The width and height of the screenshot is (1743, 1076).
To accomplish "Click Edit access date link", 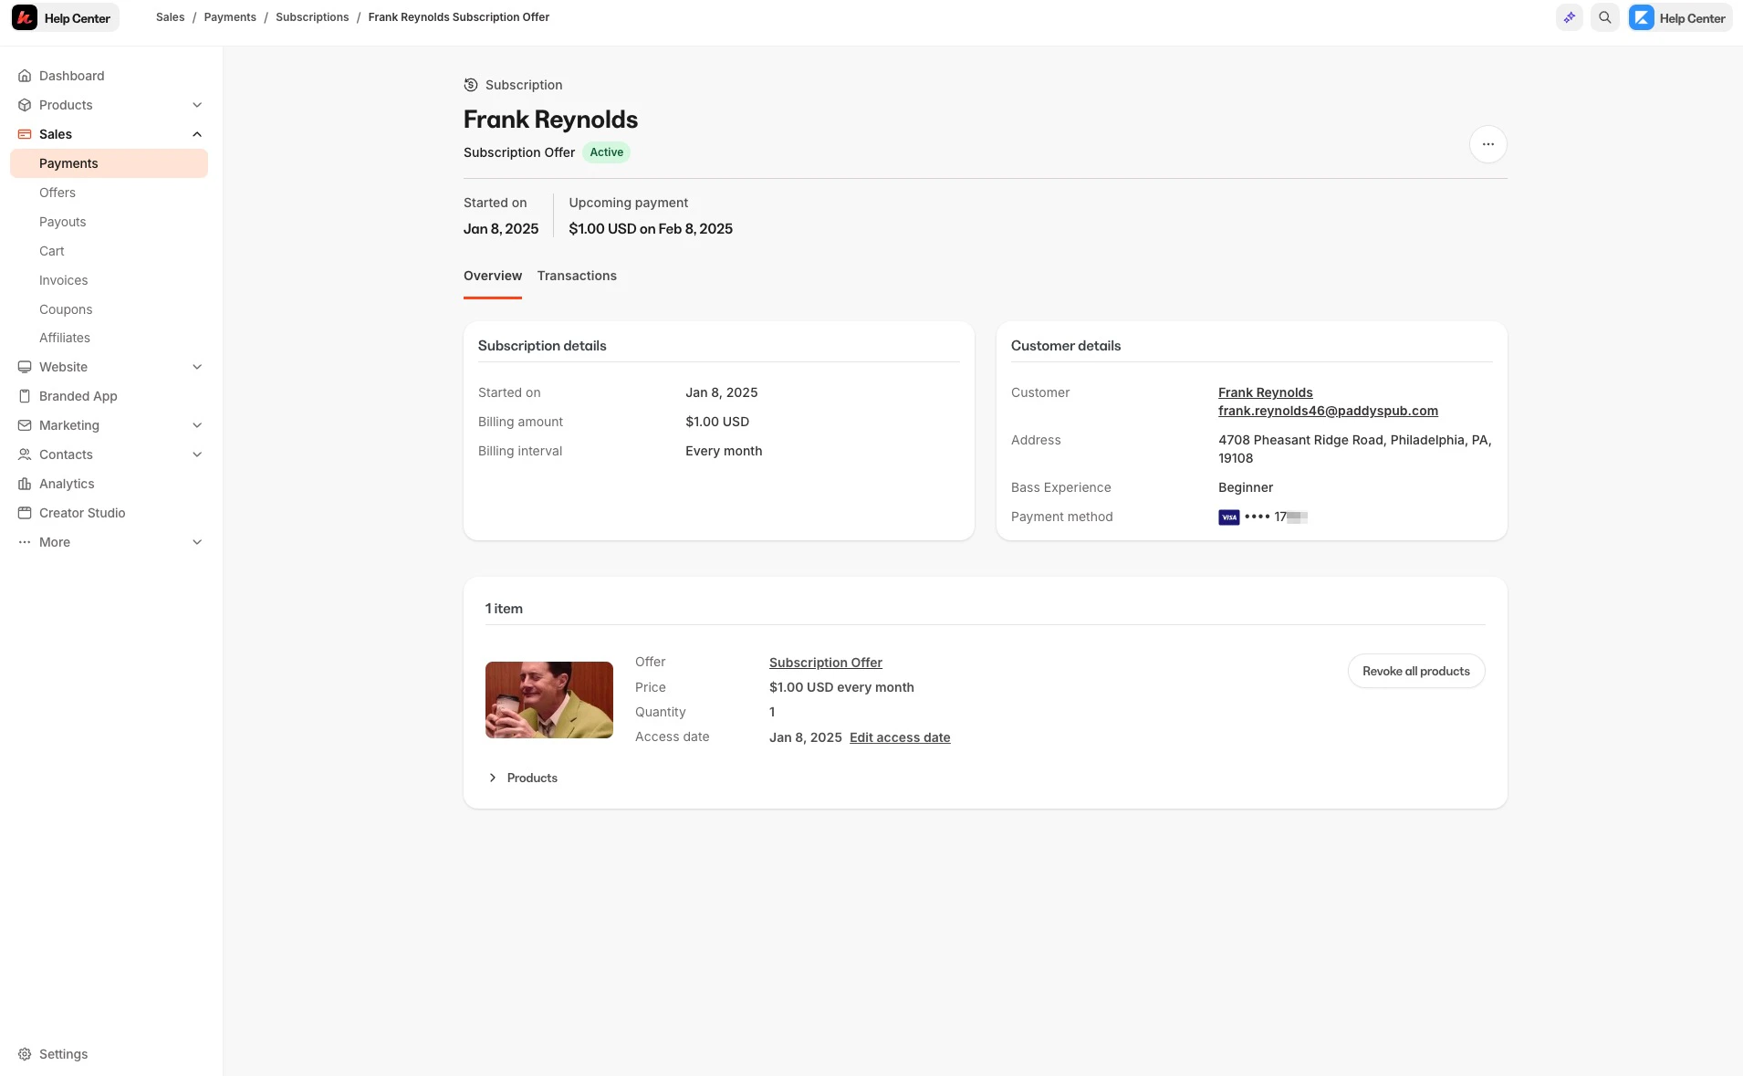I will click(900, 737).
